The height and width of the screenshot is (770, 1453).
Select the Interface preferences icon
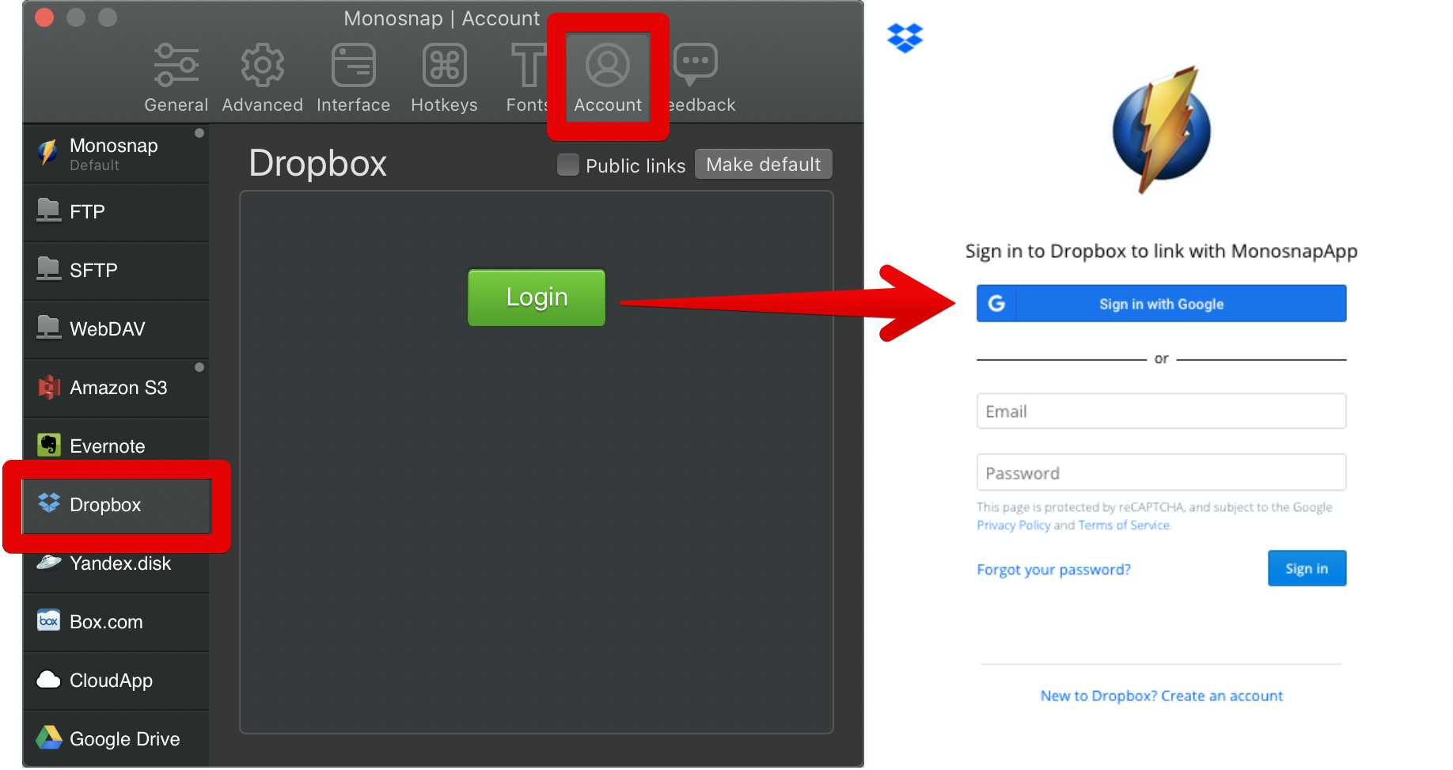point(353,66)
